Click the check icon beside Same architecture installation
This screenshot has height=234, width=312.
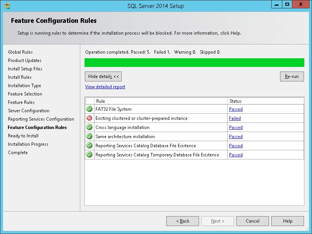(89, 136)
